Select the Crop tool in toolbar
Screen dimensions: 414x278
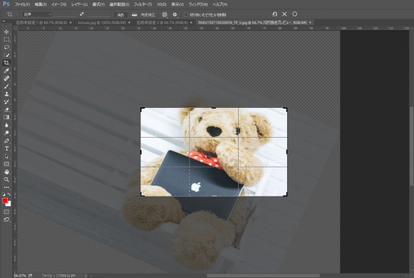[x=6, y=63]
